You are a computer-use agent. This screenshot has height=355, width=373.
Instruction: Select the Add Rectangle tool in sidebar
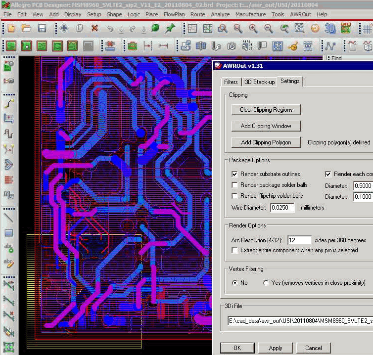point(8,233)
